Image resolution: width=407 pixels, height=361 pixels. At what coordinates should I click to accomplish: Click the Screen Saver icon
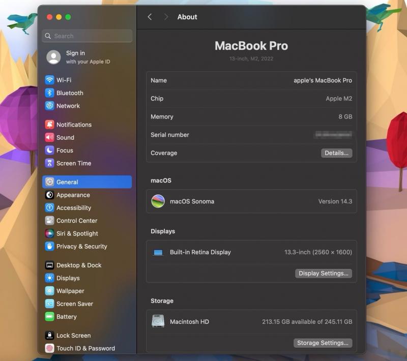pos(49,304)
